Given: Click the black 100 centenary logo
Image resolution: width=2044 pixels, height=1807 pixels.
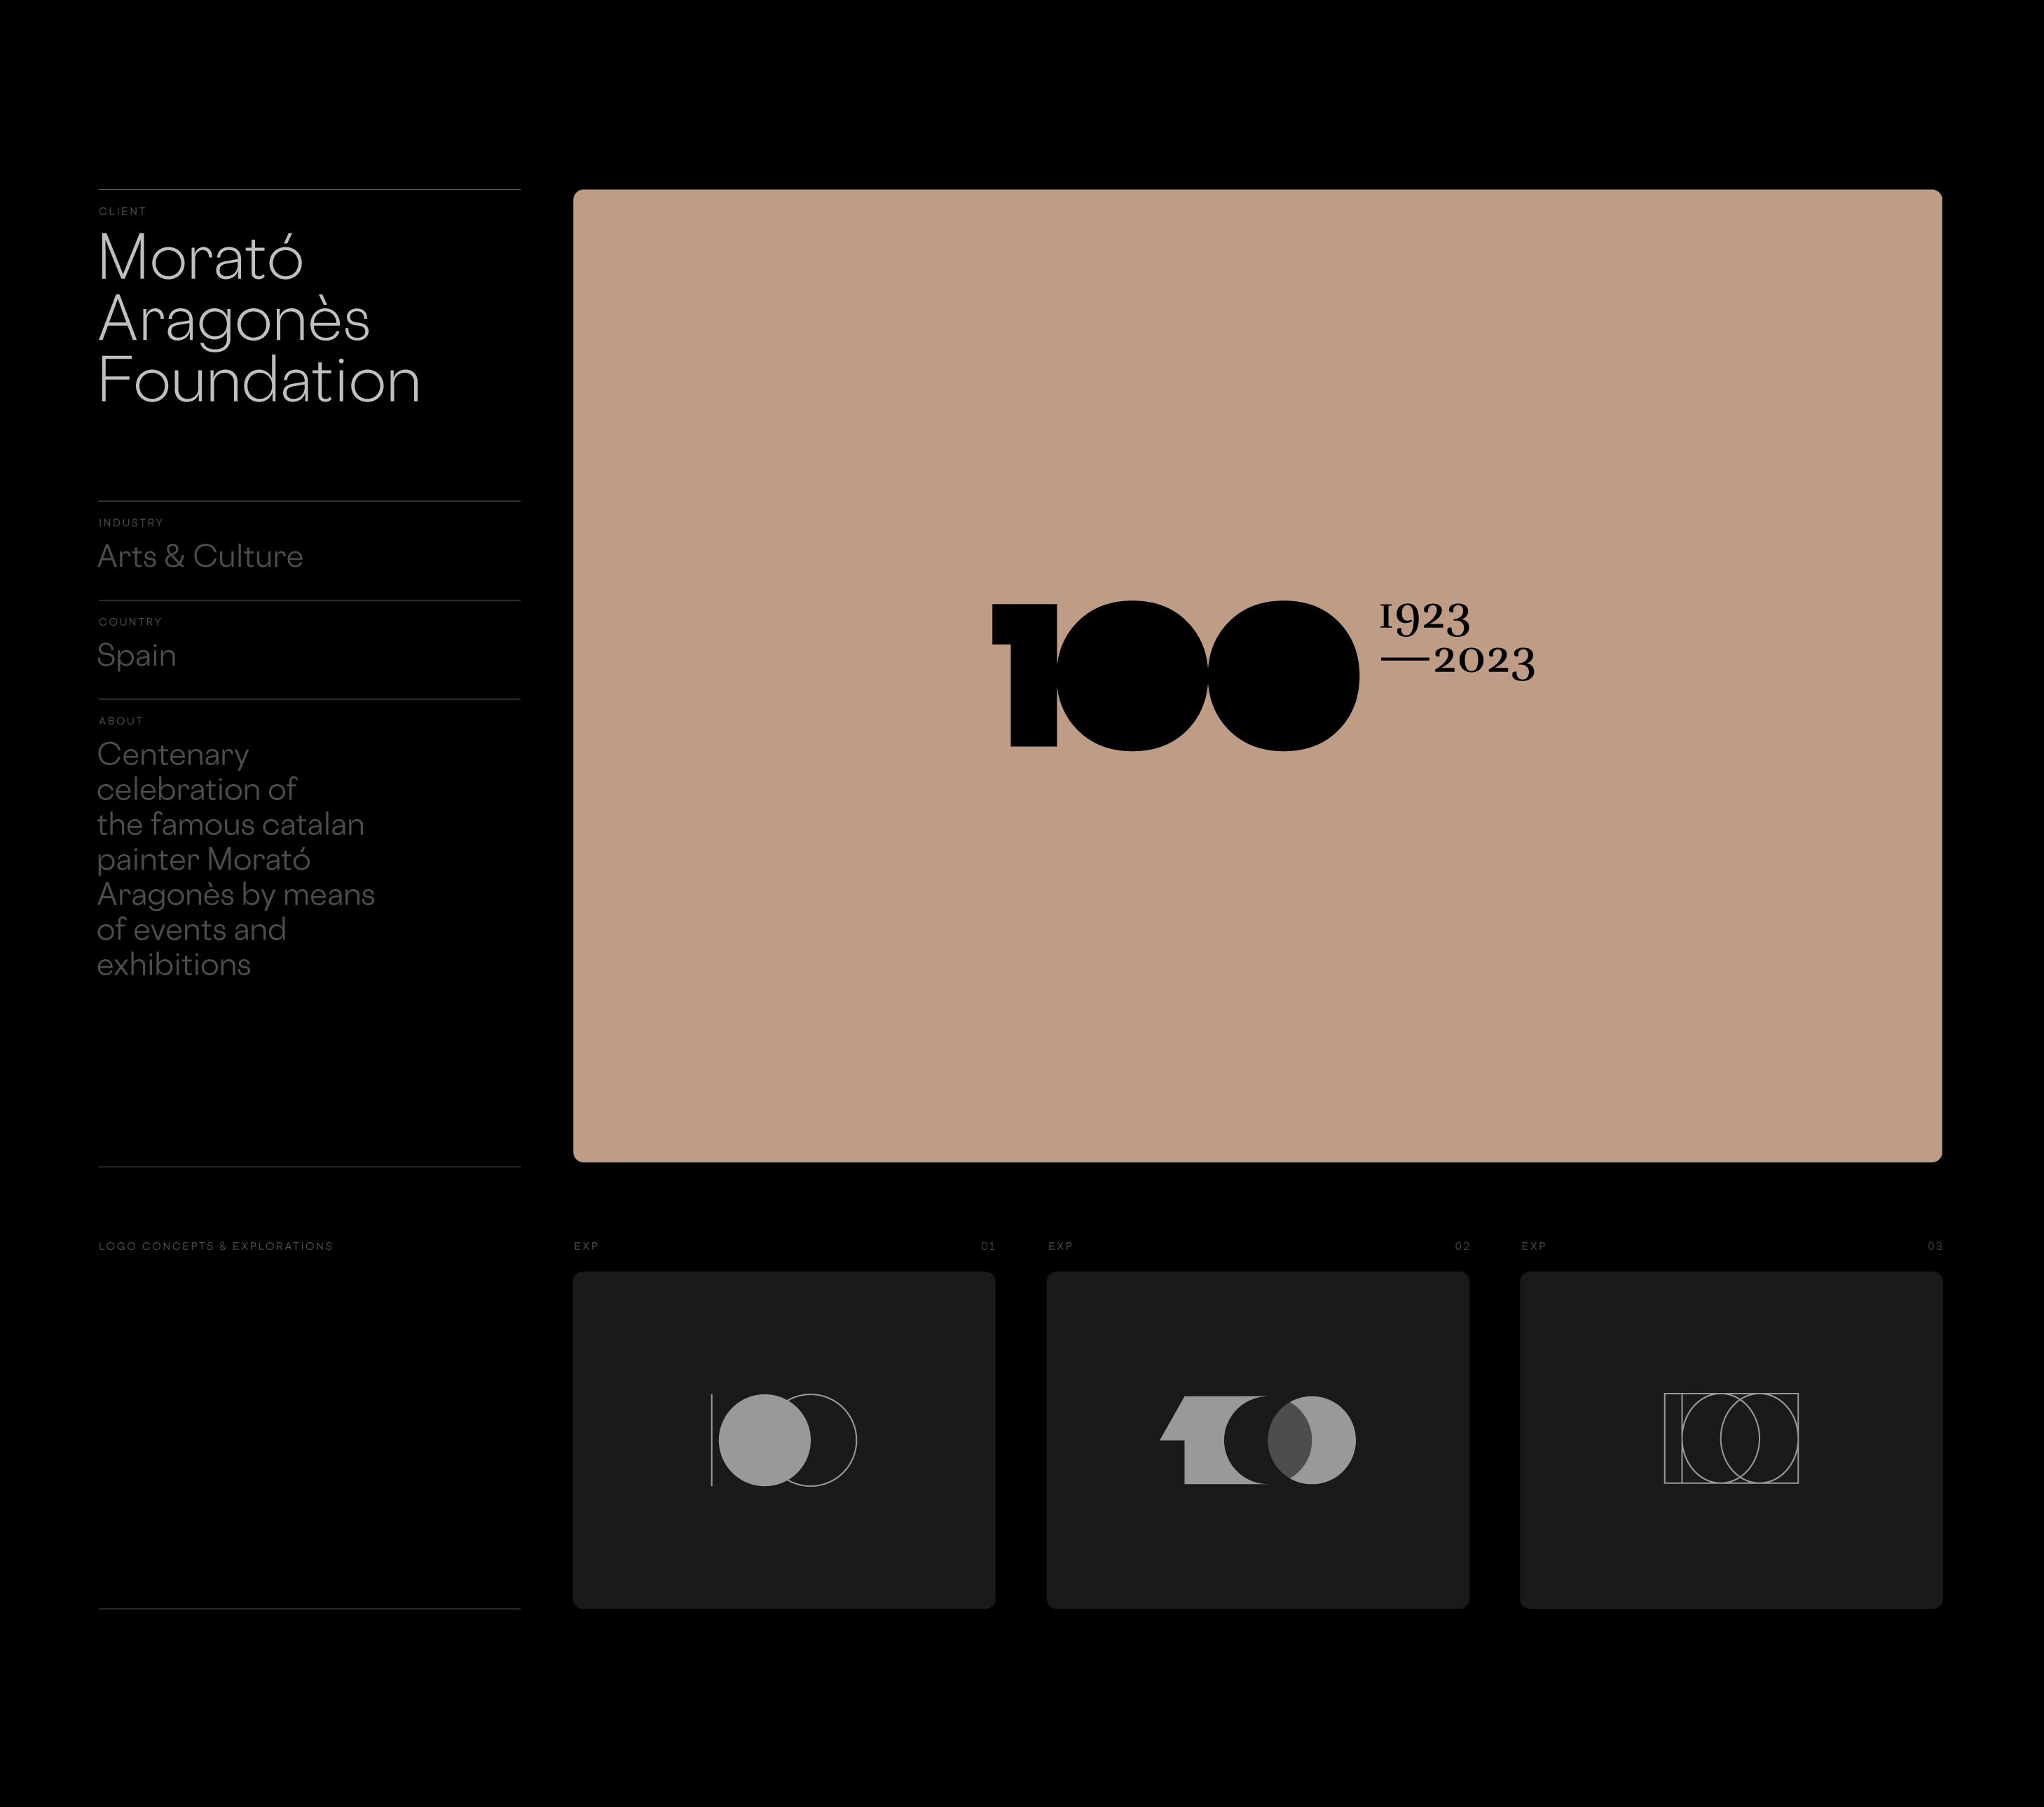Looking at the screenshot, I should [1175, 675].
